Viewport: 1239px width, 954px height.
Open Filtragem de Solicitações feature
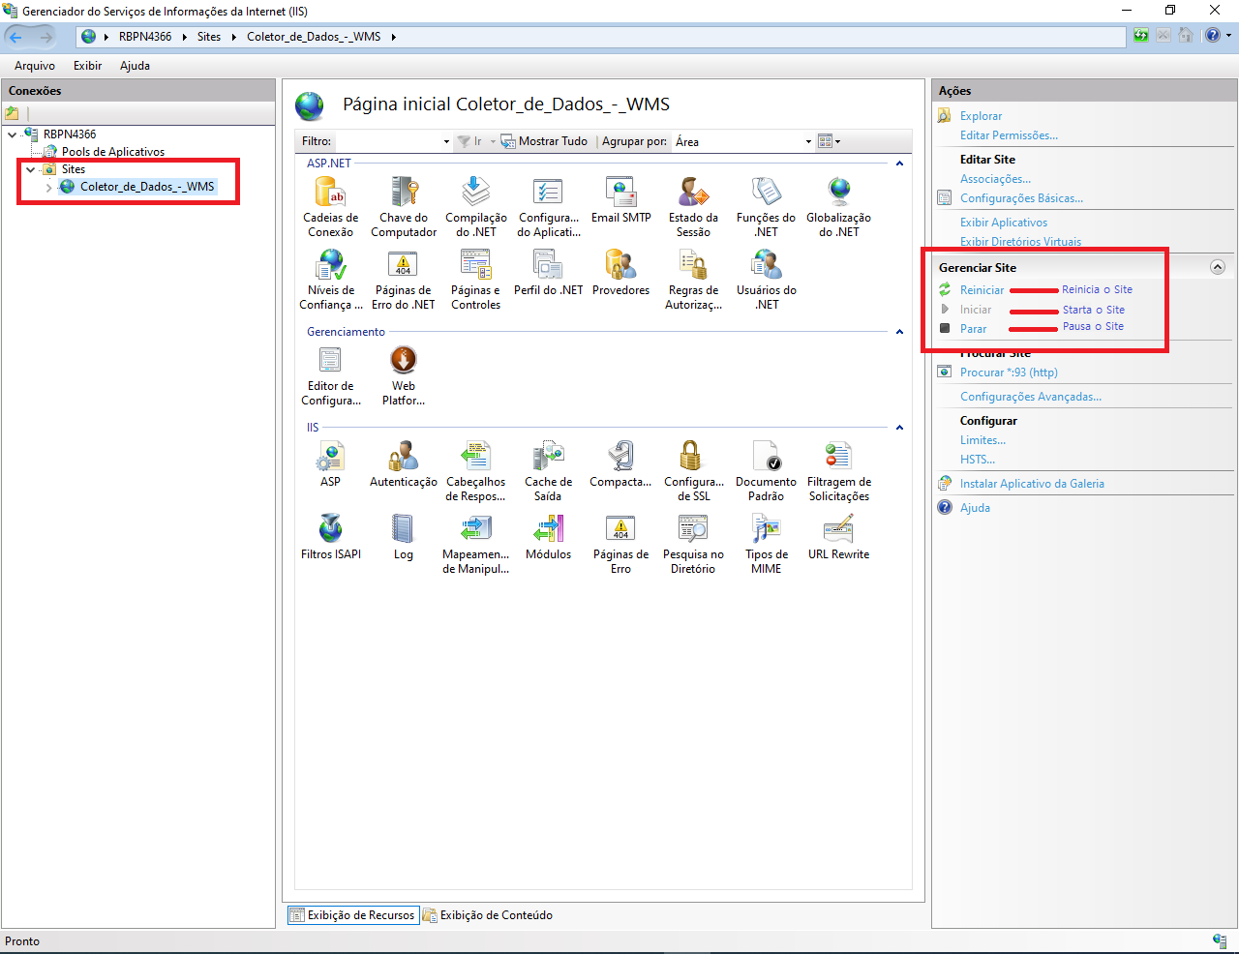click(x=839, y=471)
